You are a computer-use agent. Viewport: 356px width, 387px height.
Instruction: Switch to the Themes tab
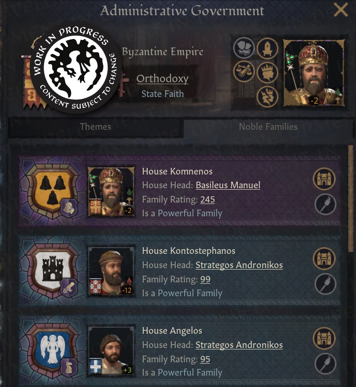(x=95, y=126)
